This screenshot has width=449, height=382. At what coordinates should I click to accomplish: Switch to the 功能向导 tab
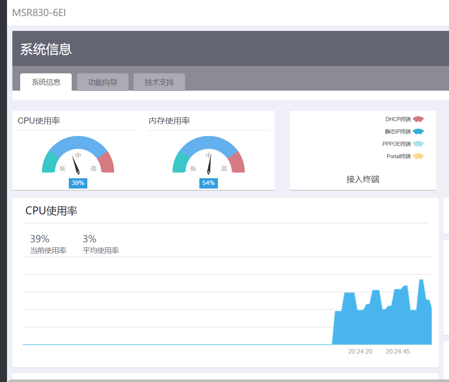103,82
